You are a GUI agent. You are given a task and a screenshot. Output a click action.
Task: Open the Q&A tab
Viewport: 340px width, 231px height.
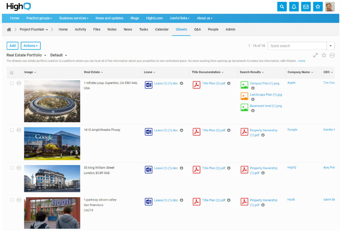click(197, 30)
